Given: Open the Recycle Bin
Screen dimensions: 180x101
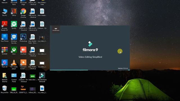Looking at the screenshot, I should 4,89.
